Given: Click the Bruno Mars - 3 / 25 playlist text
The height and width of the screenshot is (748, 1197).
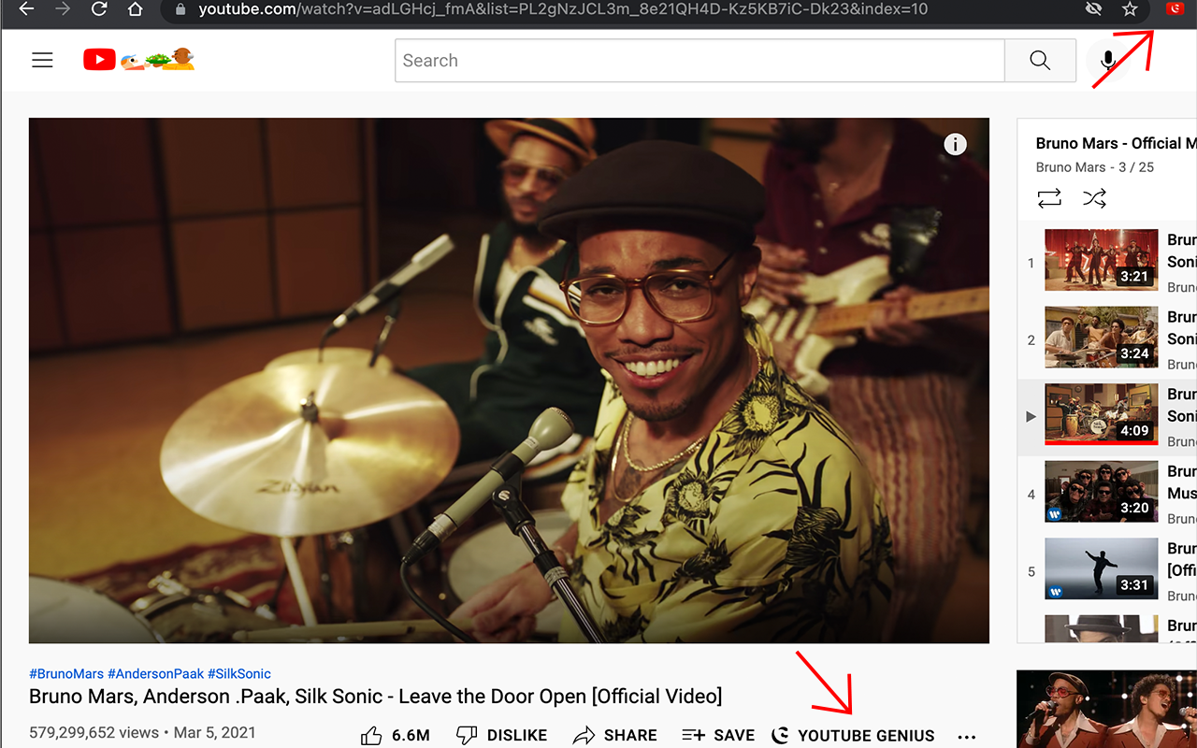Looking at the screenshot, I should click(1095, 167).
